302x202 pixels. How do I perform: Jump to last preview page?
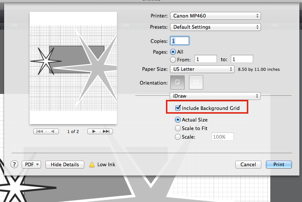106,131
